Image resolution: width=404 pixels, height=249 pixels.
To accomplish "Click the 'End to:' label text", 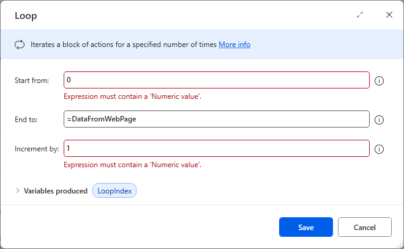I will coord(26,120).
